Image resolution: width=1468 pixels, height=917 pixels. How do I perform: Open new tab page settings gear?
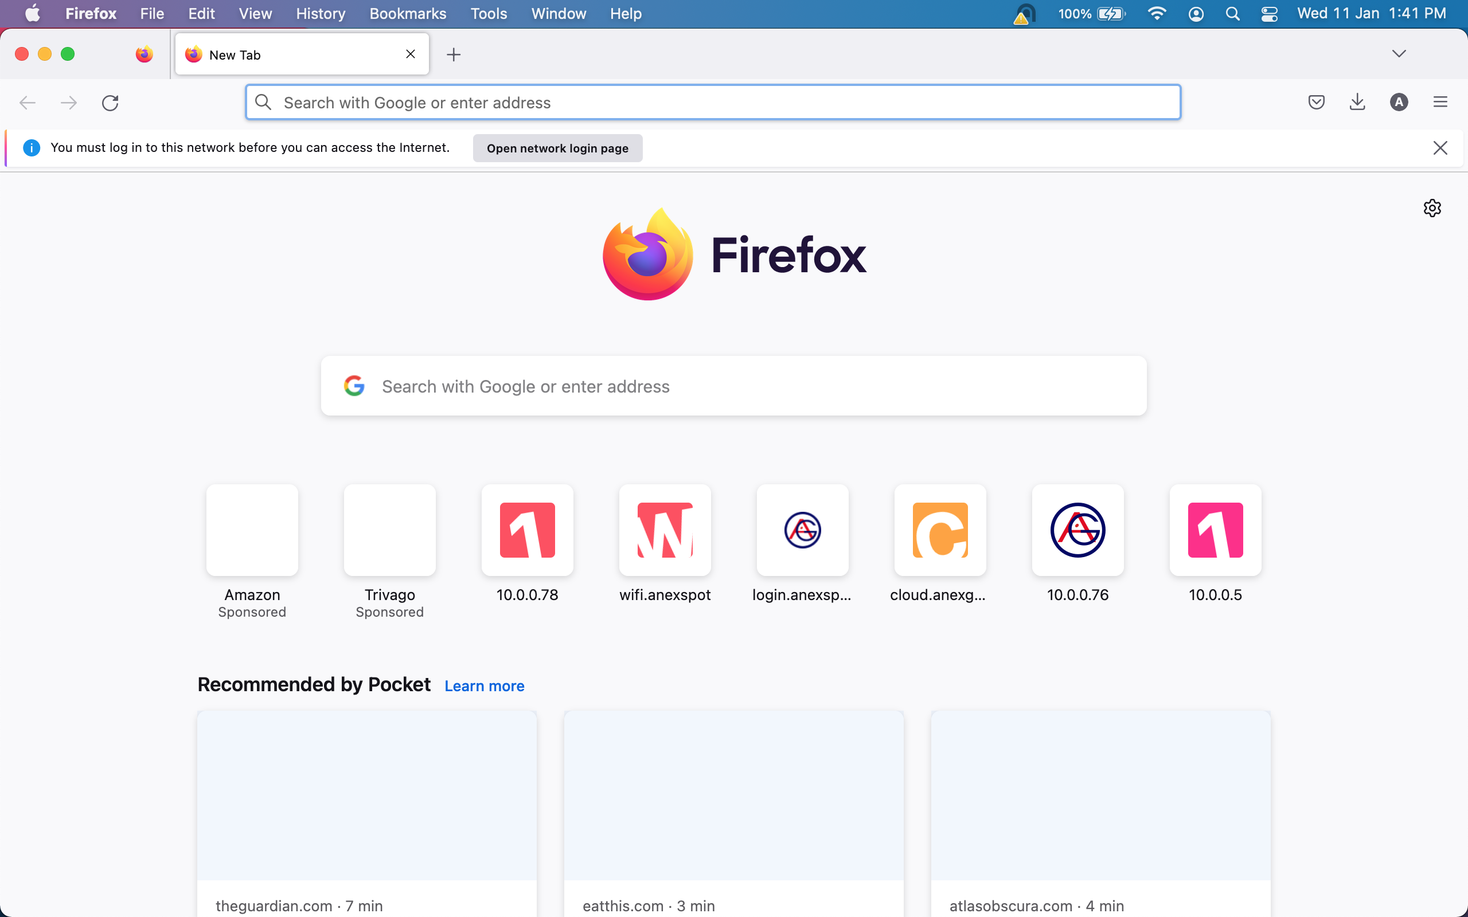1432,208
